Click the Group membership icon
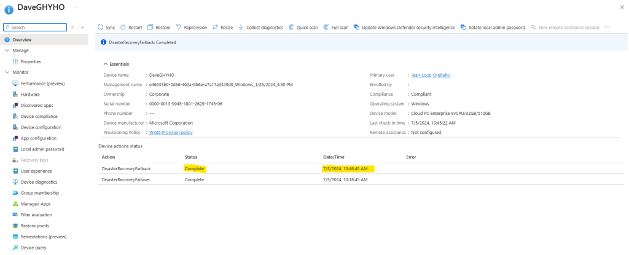The image size is (629, 255). 15,193
